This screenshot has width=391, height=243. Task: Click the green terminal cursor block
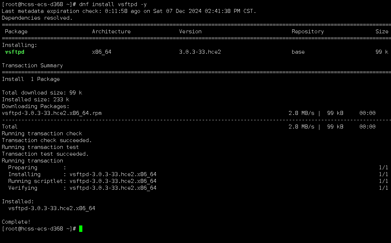pos(81,229)
